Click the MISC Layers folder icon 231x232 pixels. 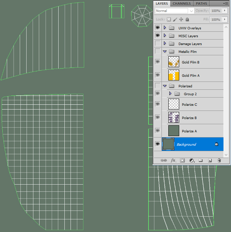click(x=172, y=36)
